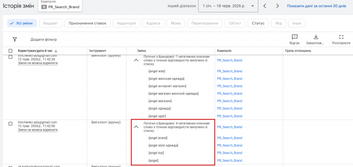Click the Завантаж... download icon
The width and height of the screenshot is (353, 167).
[316, 37]
